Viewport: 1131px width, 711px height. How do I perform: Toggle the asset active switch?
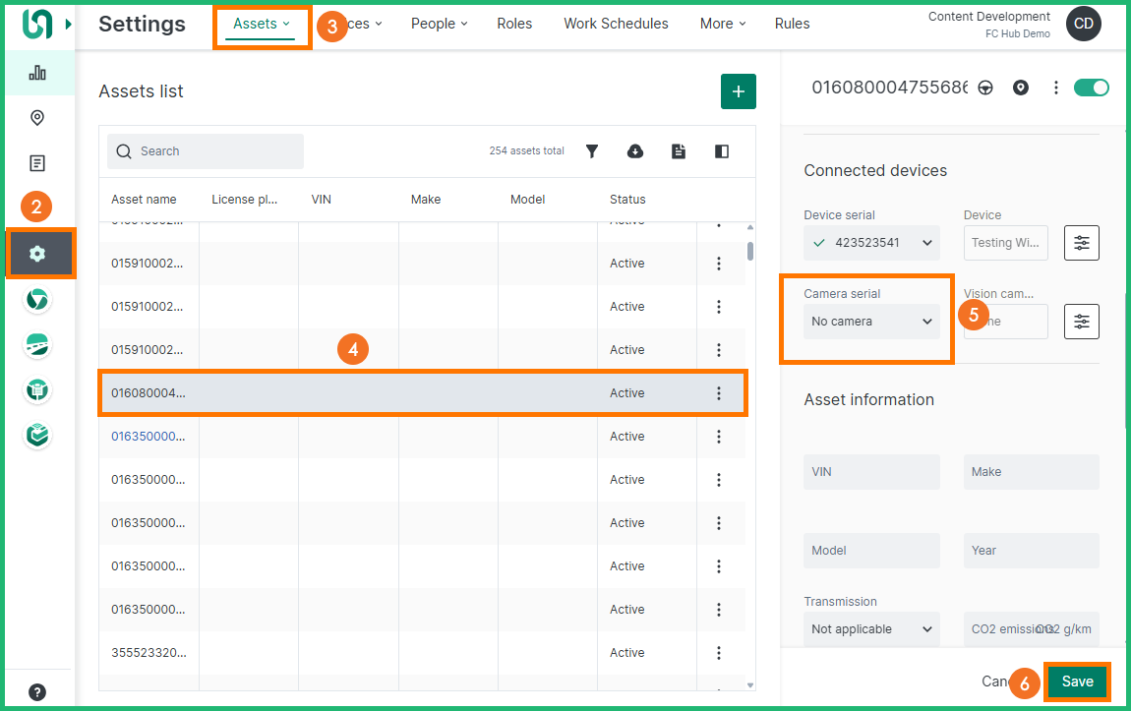(1091, 88)
